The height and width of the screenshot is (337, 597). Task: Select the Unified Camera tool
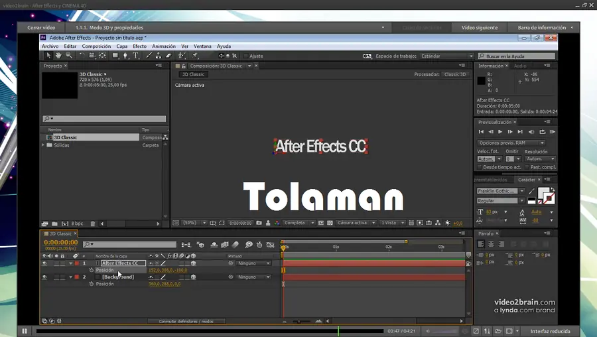[x=92, y=56]
